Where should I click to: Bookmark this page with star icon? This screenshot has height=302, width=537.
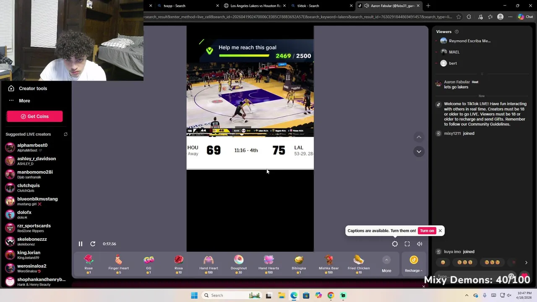[x=458, y=17]
